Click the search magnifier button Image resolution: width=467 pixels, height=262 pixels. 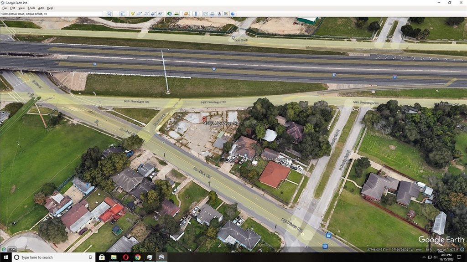point(109,14)
